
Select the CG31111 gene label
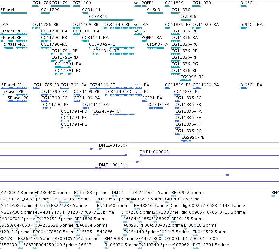[x=91, y=10]
